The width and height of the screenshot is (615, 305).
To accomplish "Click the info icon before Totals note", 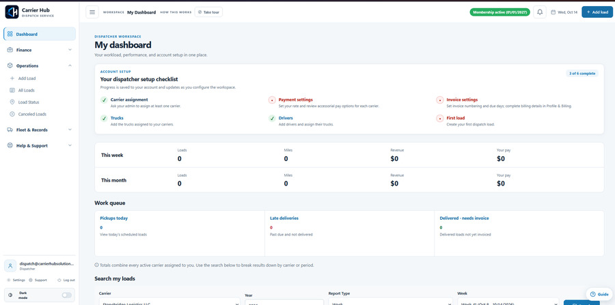I will (96, 265).
